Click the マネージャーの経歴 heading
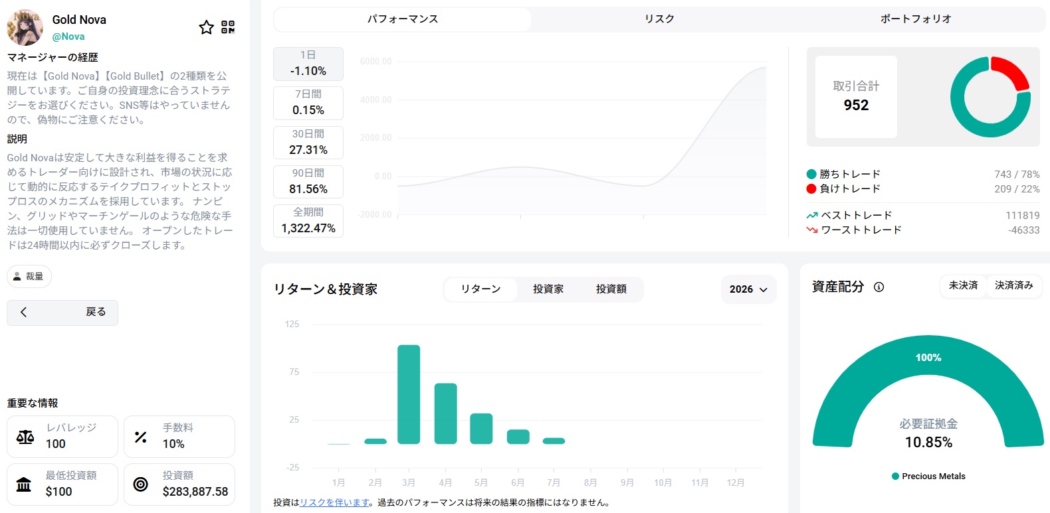Image resolution: width=1050 pixels, height=513 pixels. click(52, 58)
